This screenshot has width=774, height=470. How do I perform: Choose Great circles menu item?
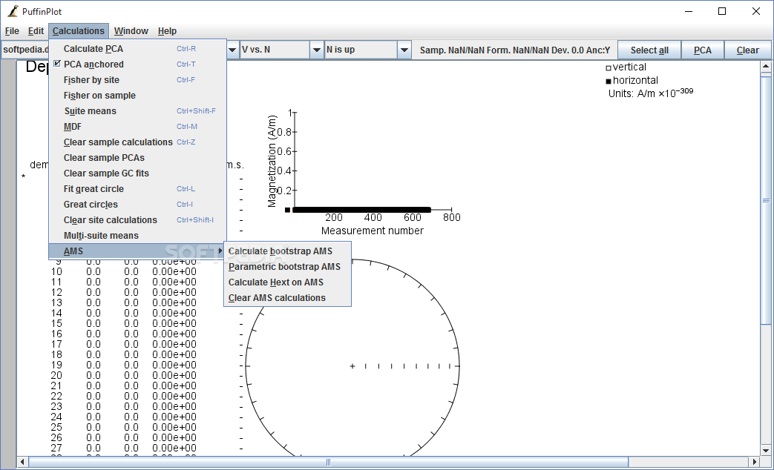pos(138,204)
